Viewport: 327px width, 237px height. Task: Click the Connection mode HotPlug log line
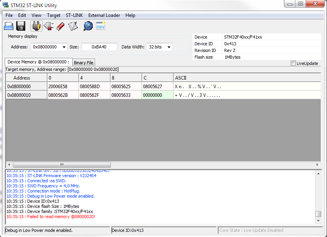pos(43,191)
